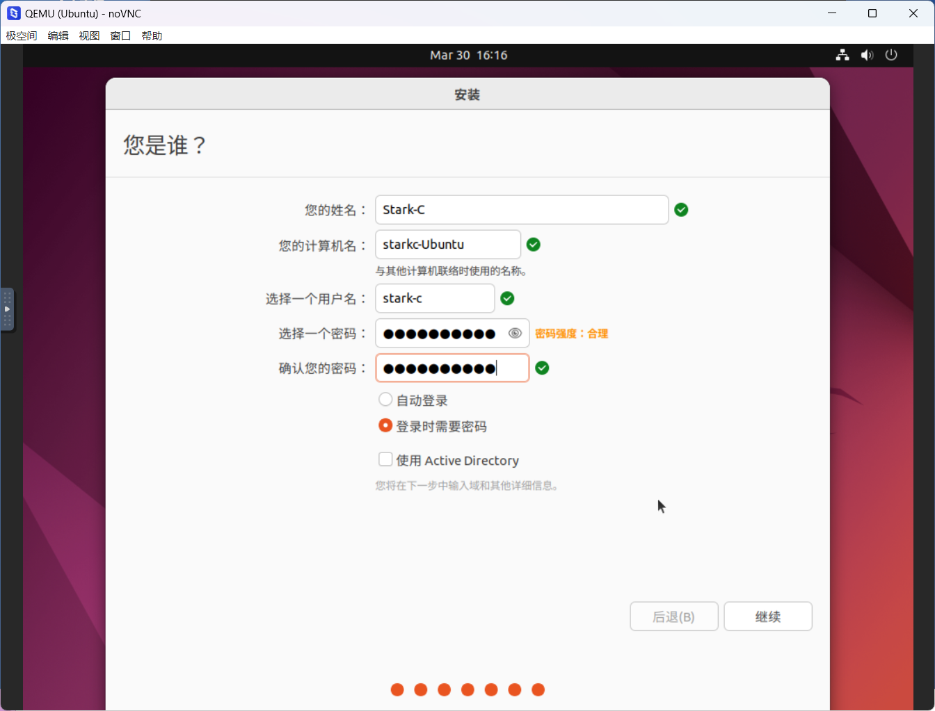Click 与其他计算机联络时使用的名称 hint text

[x=451, y=271]
